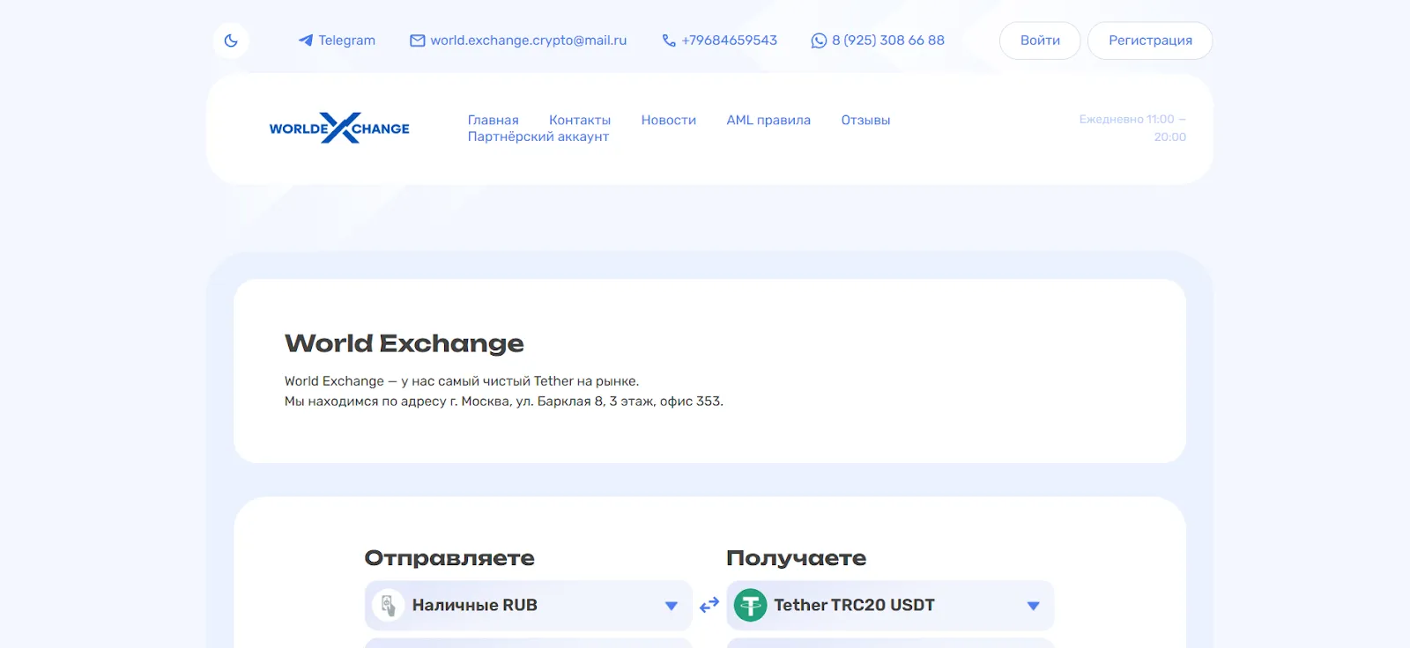Click the 'самый чистый Tether' tagline text
The height and width of the screenshot is (648, 1410).
click(462, 381)
